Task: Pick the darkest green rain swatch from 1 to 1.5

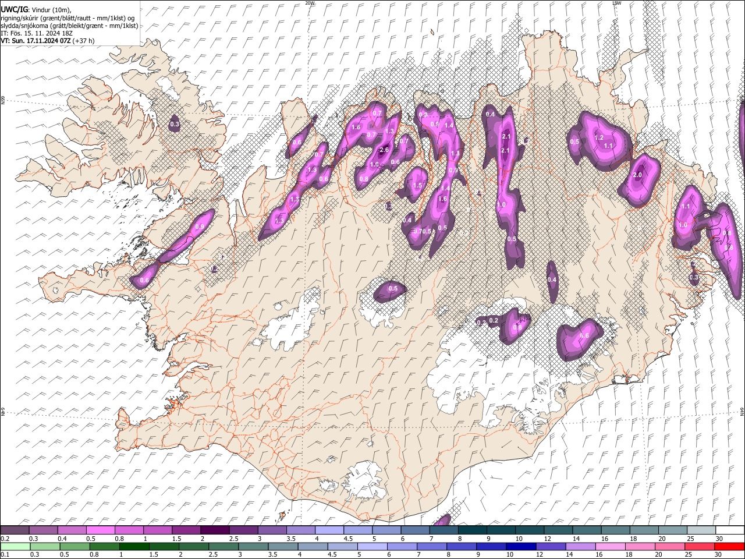Action: point(134,546)
